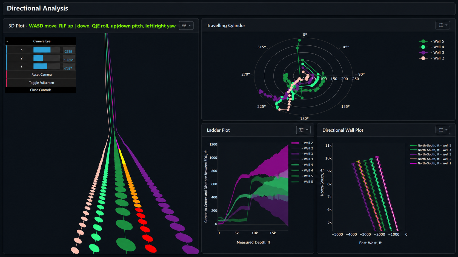
Task: Click the 180° label on polar plot
Action: tap(304, 119)
